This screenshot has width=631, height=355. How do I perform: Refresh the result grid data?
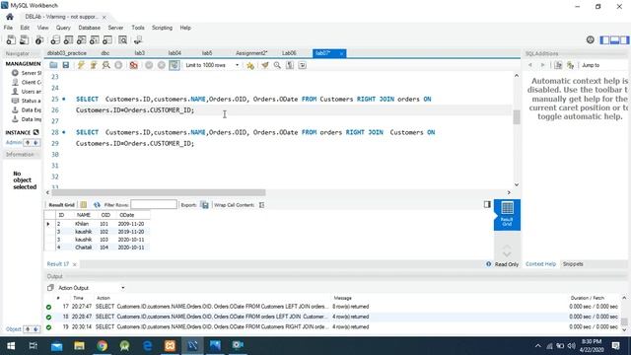(97, 205)
